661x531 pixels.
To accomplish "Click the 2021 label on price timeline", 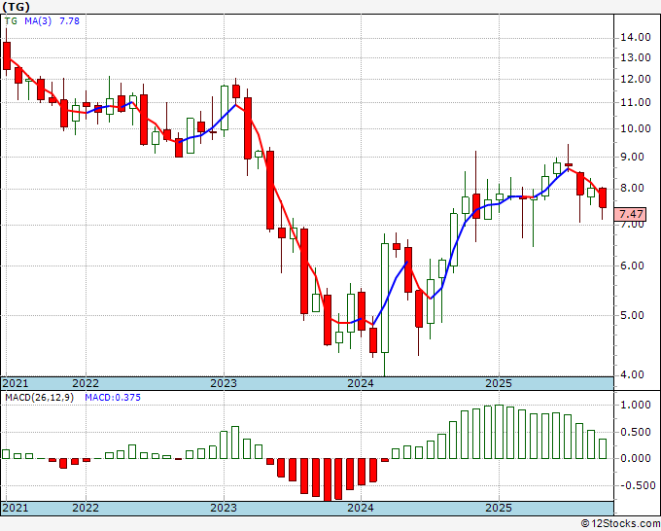I will click(16, 383).
